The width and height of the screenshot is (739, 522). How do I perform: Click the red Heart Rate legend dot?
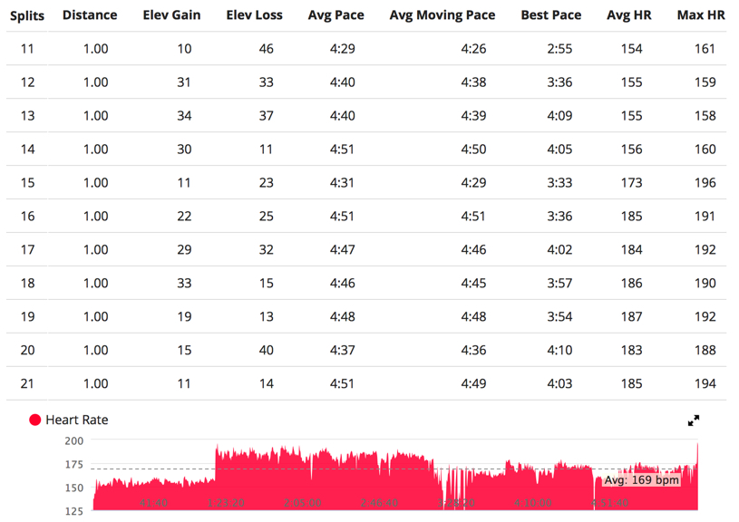point(35,420)
